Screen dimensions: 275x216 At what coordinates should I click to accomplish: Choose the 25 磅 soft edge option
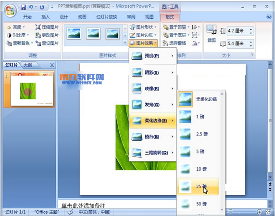[198, 187]
